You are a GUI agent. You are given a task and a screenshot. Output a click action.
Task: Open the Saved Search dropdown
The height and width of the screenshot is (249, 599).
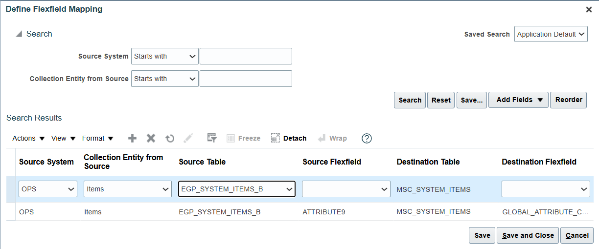551,34
